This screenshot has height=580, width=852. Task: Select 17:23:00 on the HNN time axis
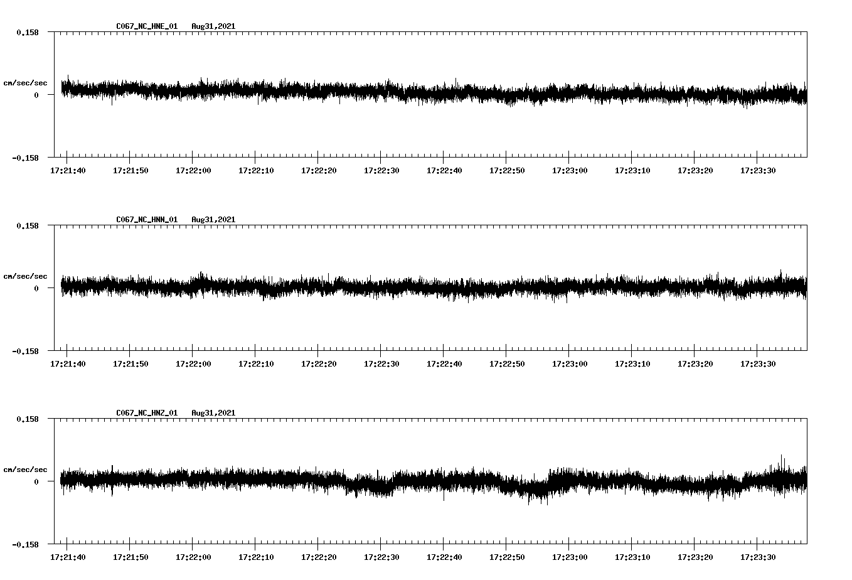click(x=570, y=363)
